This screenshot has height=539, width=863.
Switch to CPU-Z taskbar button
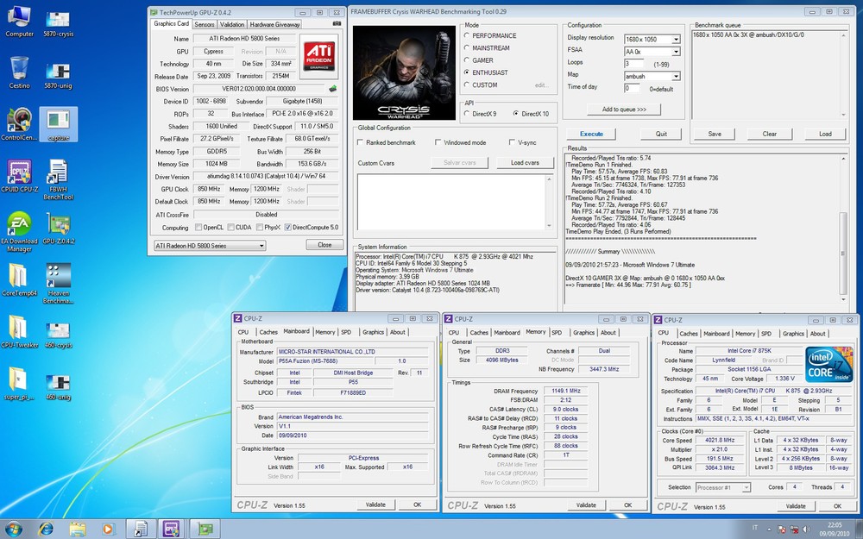171,530
